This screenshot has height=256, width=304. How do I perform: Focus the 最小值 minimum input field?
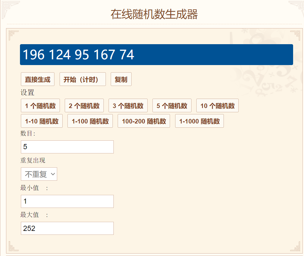67,201
